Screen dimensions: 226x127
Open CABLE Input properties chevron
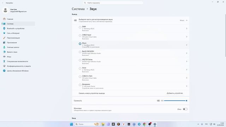(187, 37)
